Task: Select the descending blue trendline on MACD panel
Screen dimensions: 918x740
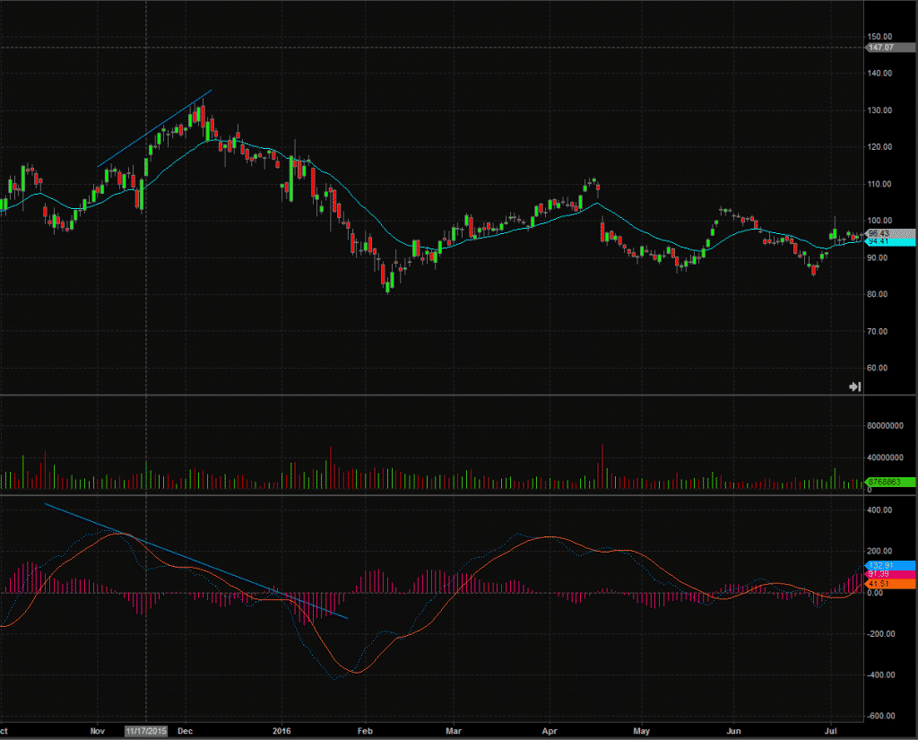Action: click(196, 561)
